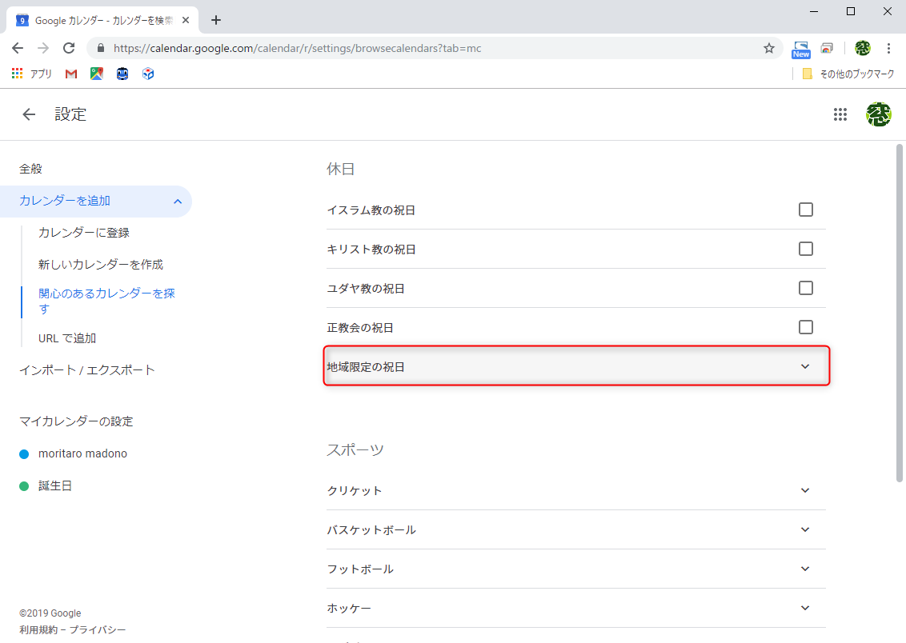Bookmark this page with the star icon
This screenshot has height=643, width=906.
point(768,48)
